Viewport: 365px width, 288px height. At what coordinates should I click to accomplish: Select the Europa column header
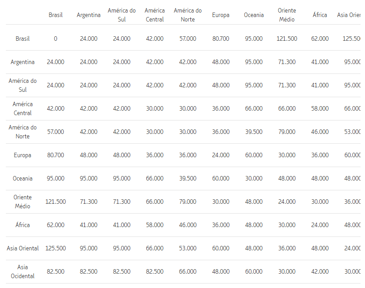(x=220, y=15)
